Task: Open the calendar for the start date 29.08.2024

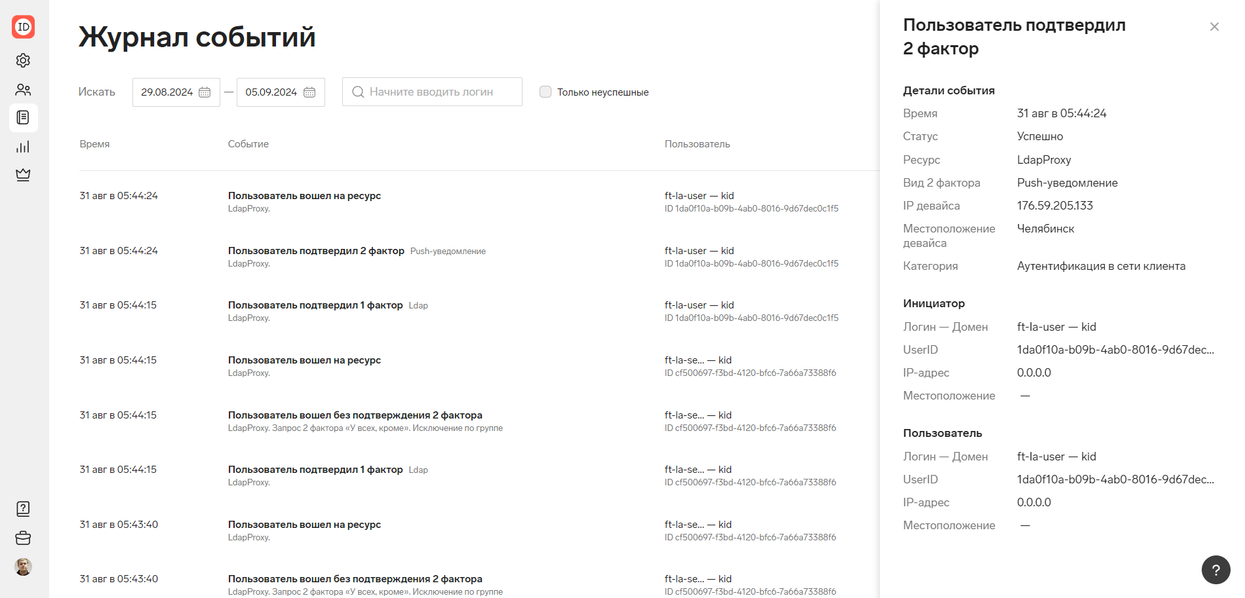Action: 205,92
